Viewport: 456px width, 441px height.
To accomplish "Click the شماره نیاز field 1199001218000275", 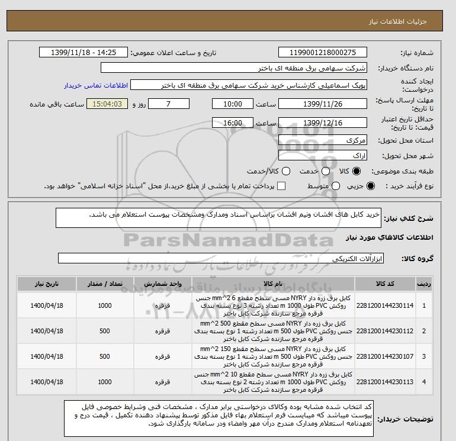I will [323, 52].
